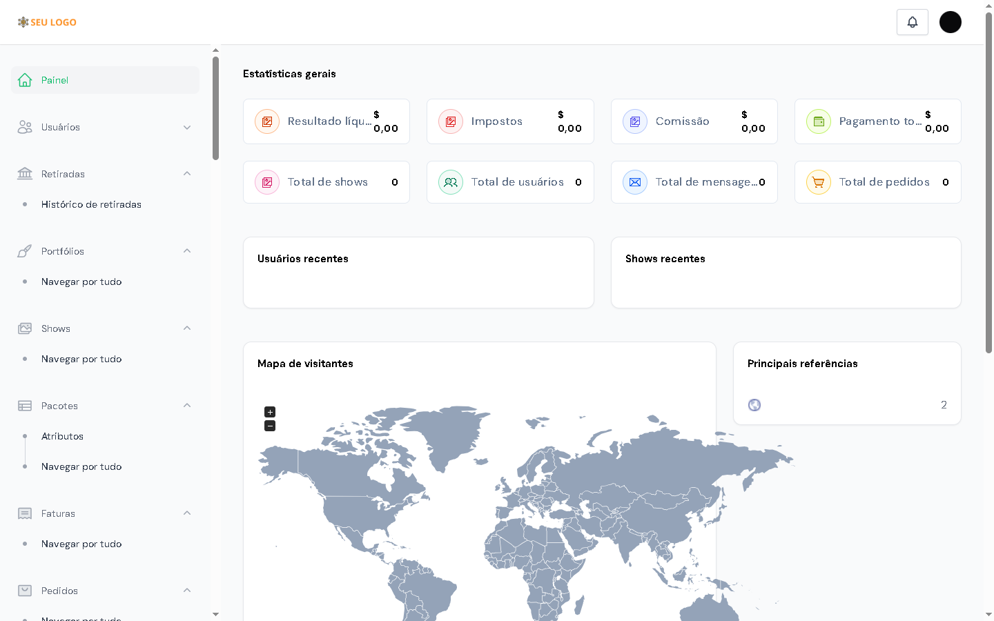Click the globe icon in Principais referências

754,405
